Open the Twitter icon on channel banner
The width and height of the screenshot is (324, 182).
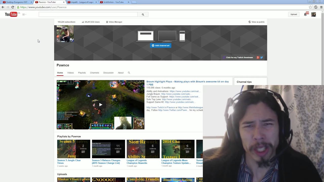261,57
